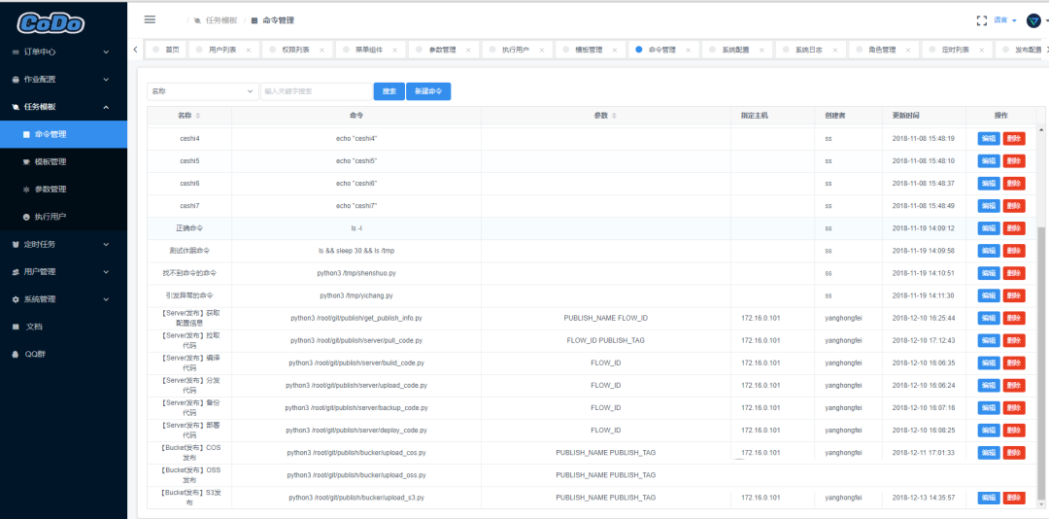Open the 名称 search field dropdown

(202, 91)
